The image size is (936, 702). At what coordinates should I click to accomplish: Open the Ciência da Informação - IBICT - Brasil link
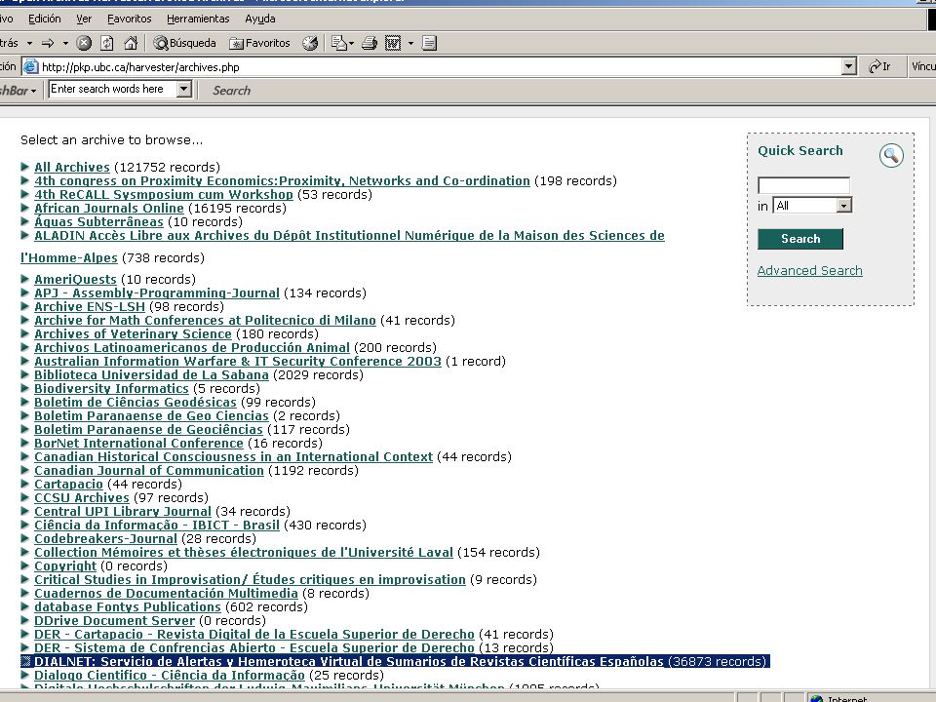pyautogui.click(x=156, y=526)
